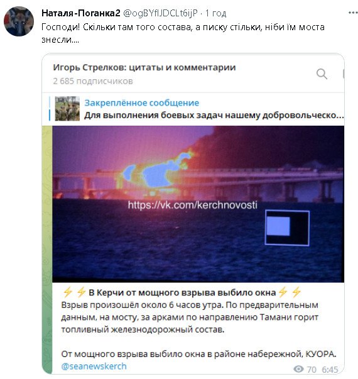Click the 6:45 message time
The image size is (358, 379).
(330, 370)
